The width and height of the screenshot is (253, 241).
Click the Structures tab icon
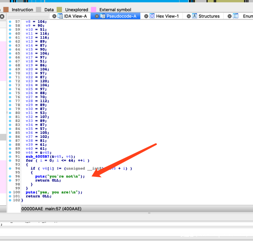pyautogui.click(x=194, y=16)
